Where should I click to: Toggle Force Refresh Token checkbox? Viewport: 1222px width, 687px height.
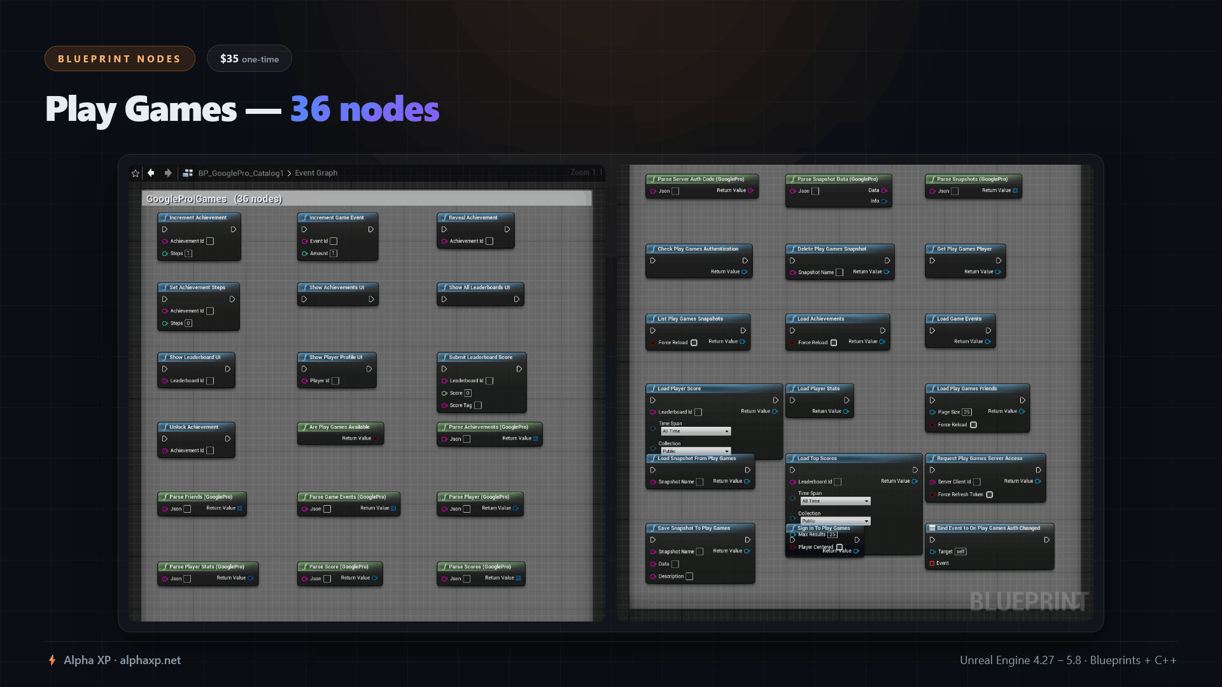point(990,494)
